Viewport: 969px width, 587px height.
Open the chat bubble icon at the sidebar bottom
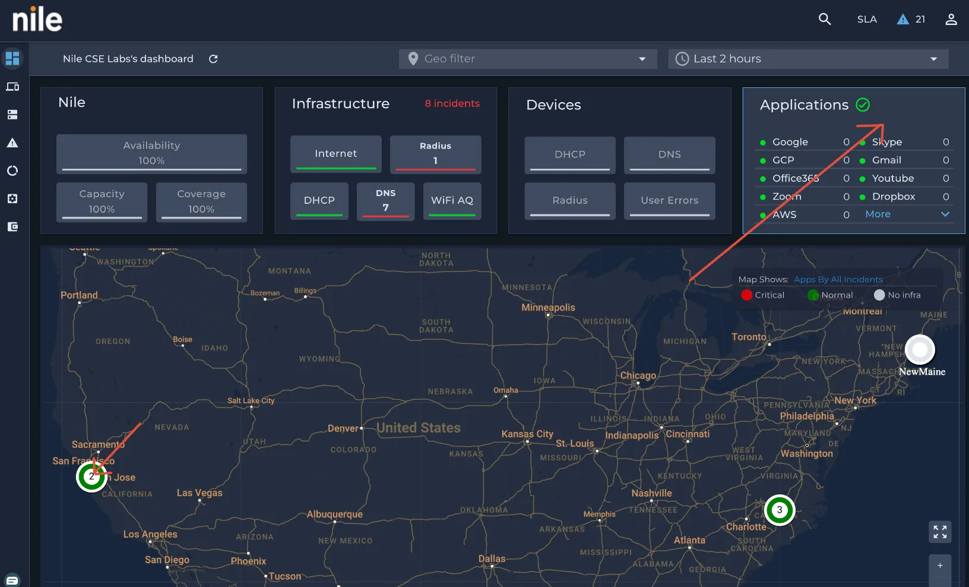(x=12, y=580)
